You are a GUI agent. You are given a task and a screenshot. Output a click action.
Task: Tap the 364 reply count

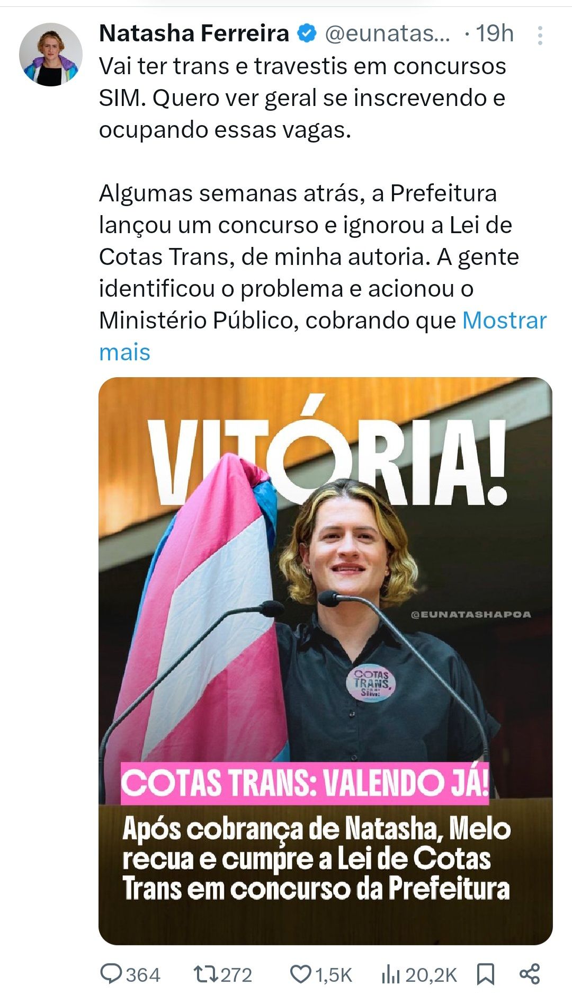143,975
